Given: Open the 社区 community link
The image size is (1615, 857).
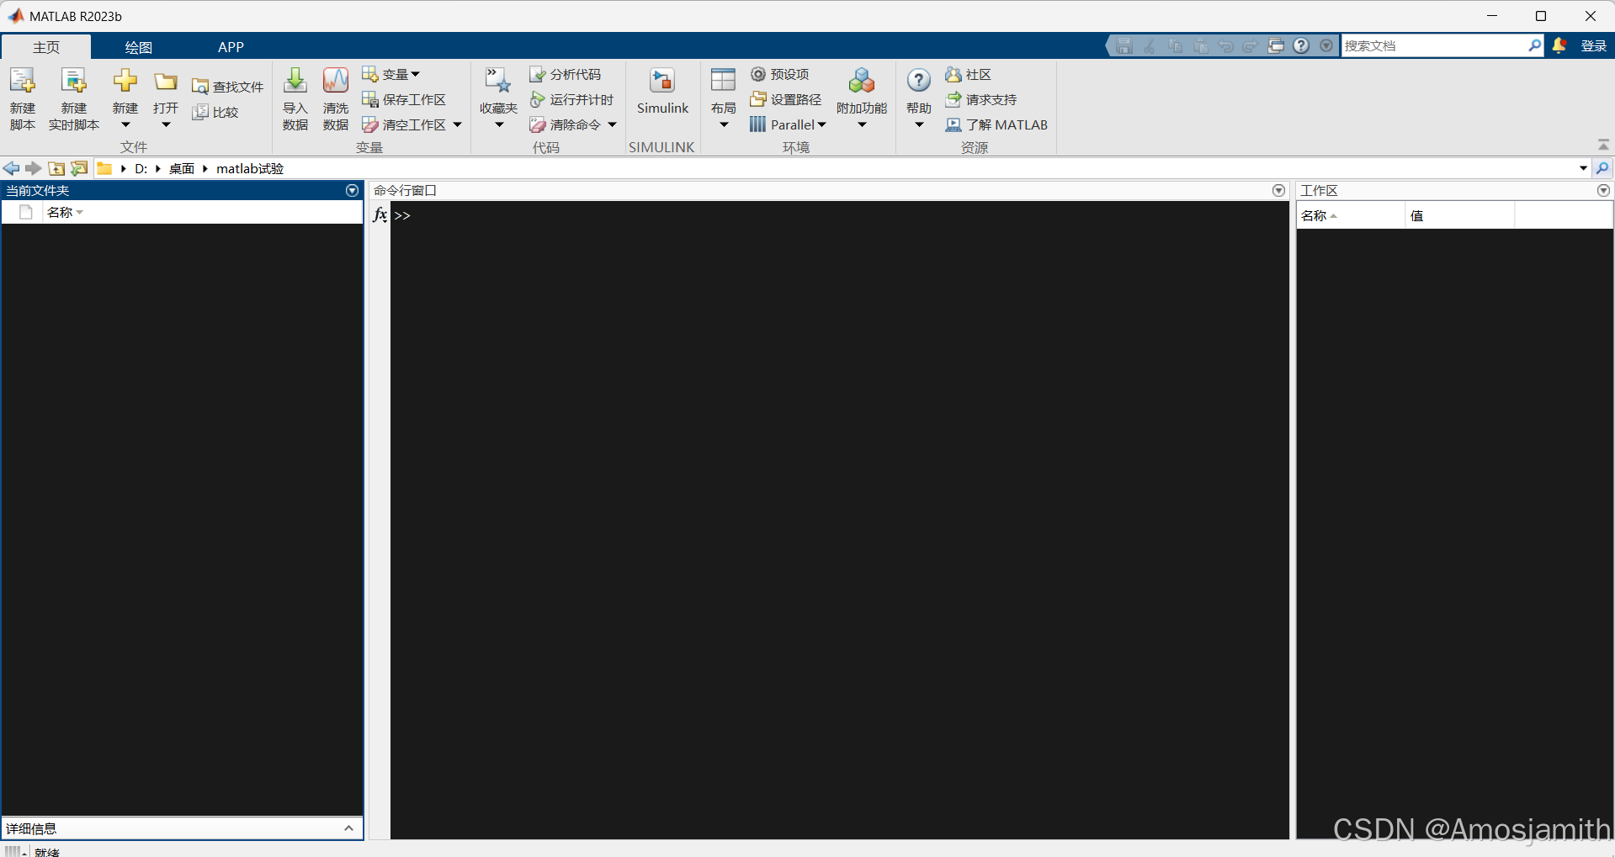Looking at the screenshot, I should coord(968,74).
